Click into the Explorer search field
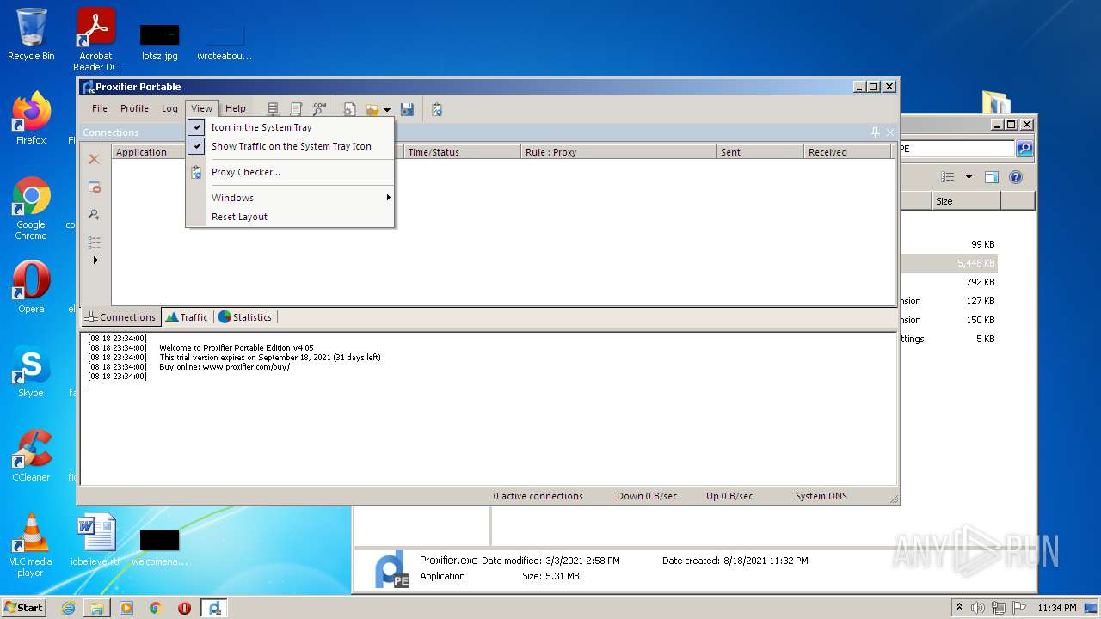Screen dimensions: 1101x619 click(x=956, y=149)
